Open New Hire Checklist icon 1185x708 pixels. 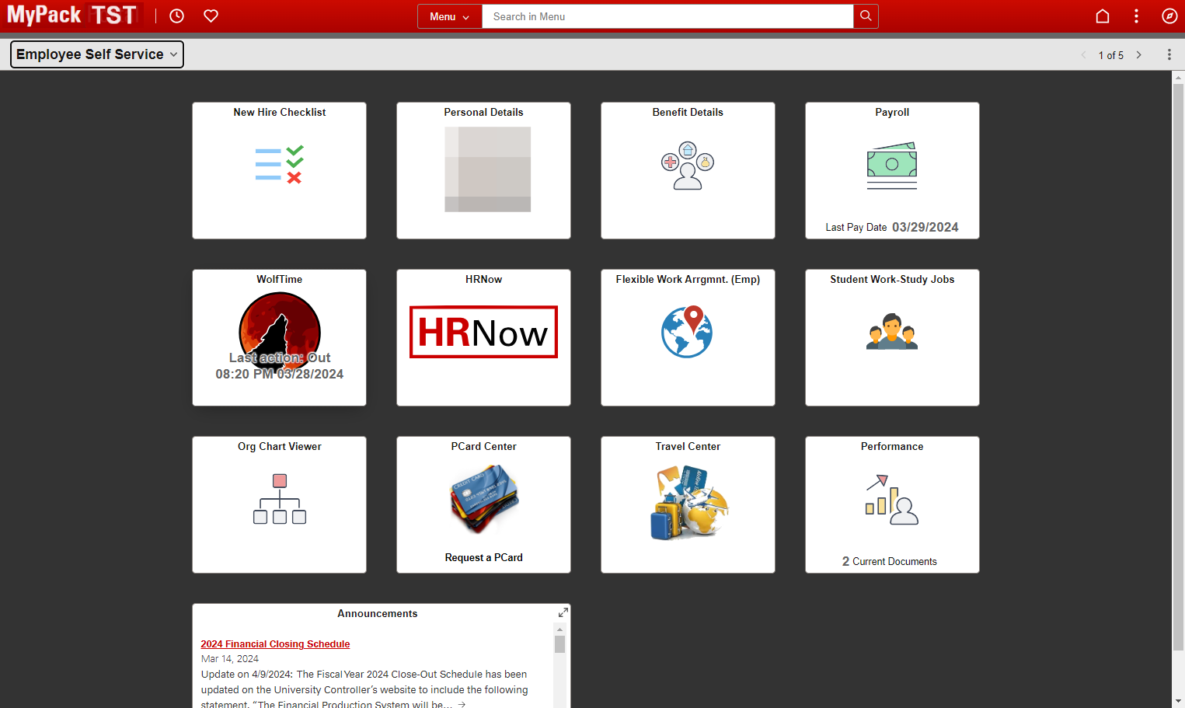pyautogui.click(x=279, y=165)
